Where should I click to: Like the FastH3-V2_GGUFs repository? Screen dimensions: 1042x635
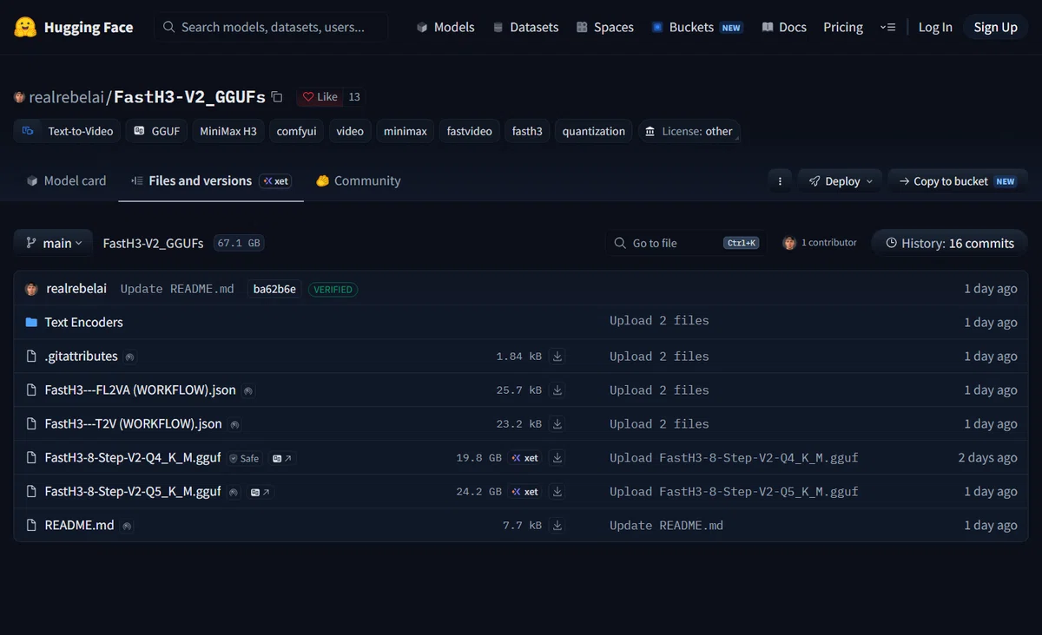coord(320,97)
